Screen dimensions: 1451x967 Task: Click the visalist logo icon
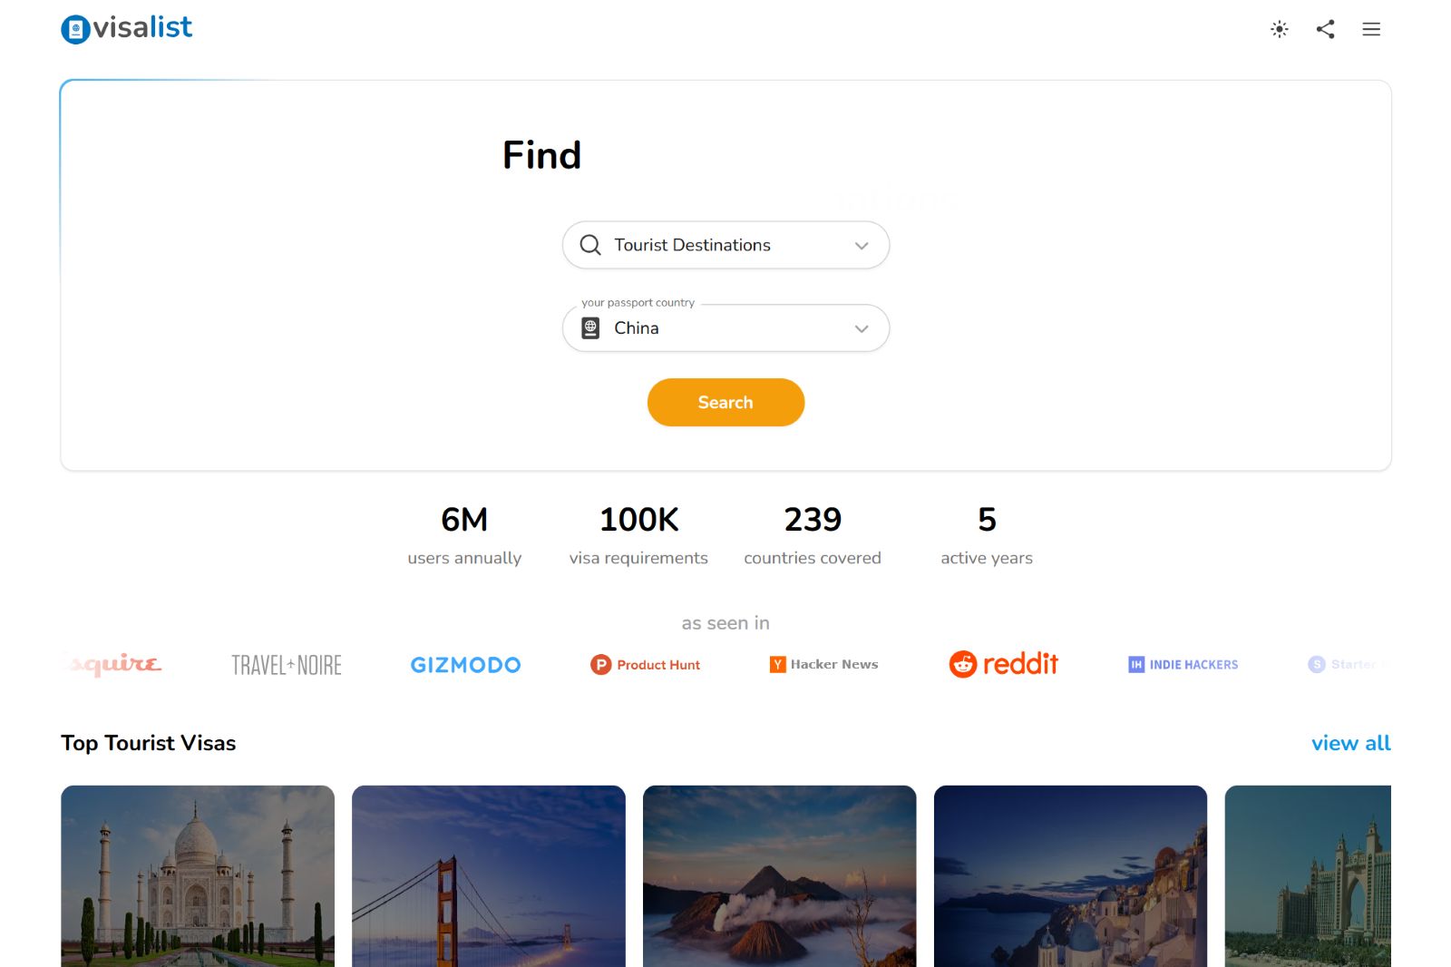pyautogui.click(x=76, y=30)
